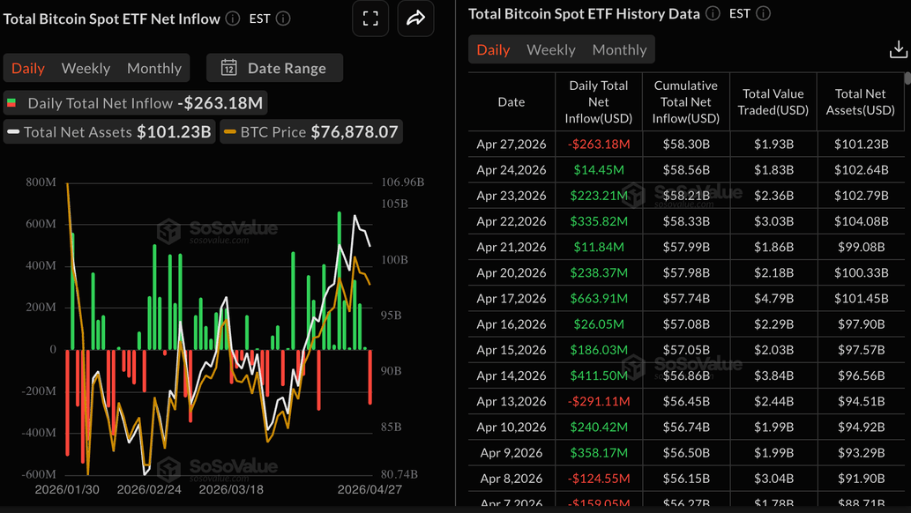Switch to Weekly view on the inflow chart
911x513 pixels.
86,68
